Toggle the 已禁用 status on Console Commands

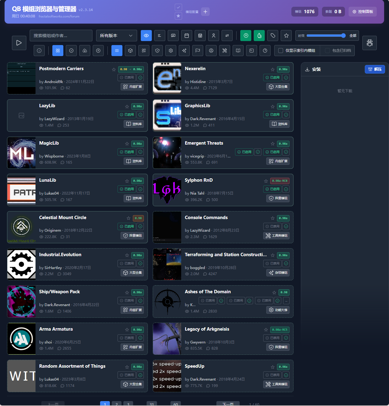(x=272, y=226)
